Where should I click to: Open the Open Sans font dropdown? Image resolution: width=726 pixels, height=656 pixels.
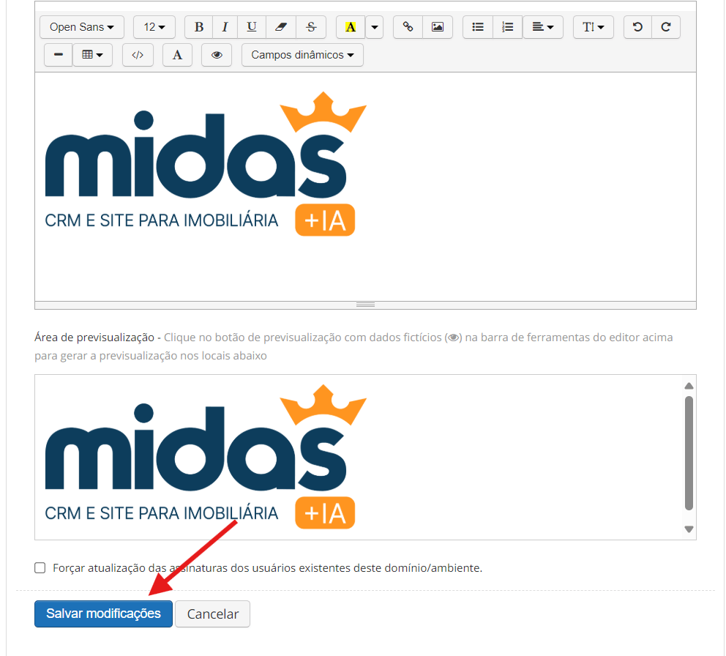pyautogui.click(x=81, y=27)
